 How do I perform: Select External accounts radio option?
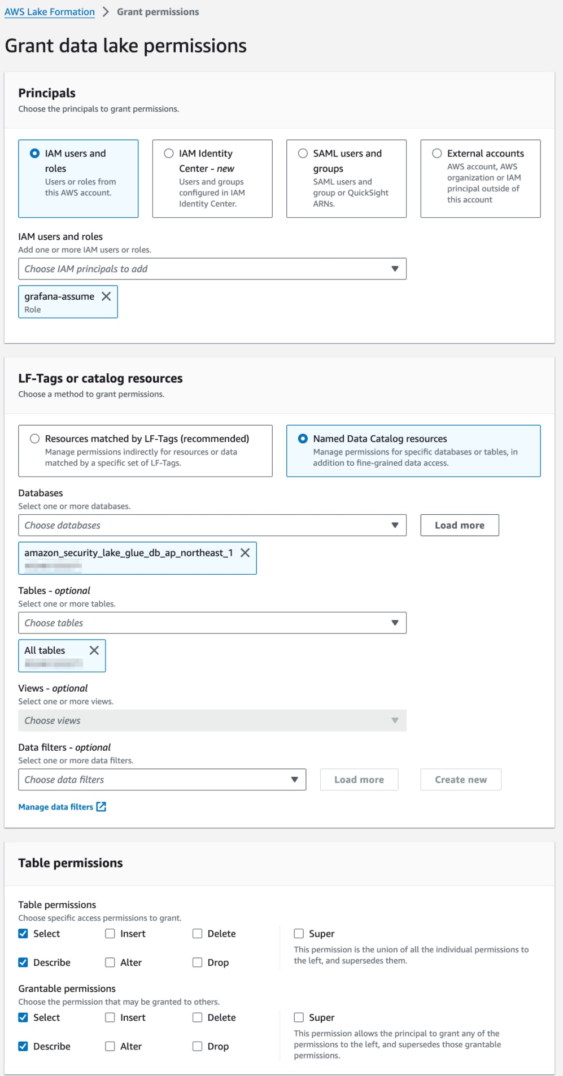(437, 154)
